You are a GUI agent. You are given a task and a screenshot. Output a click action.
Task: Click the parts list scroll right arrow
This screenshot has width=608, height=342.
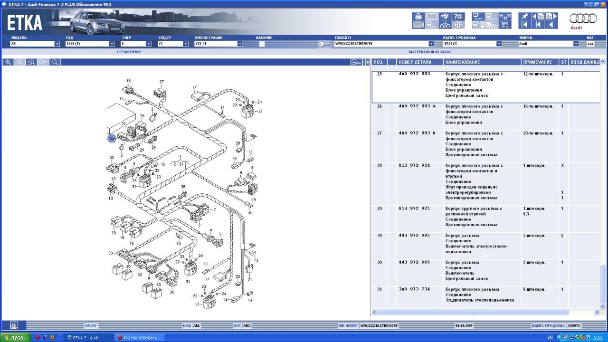(597, 313)
